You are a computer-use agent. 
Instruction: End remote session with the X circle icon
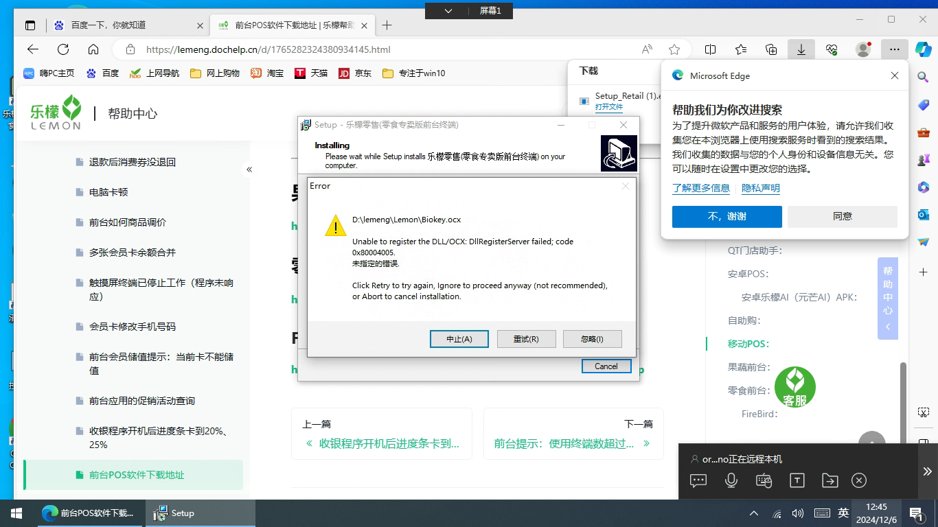pyautogui.click(x=859, y=480)
